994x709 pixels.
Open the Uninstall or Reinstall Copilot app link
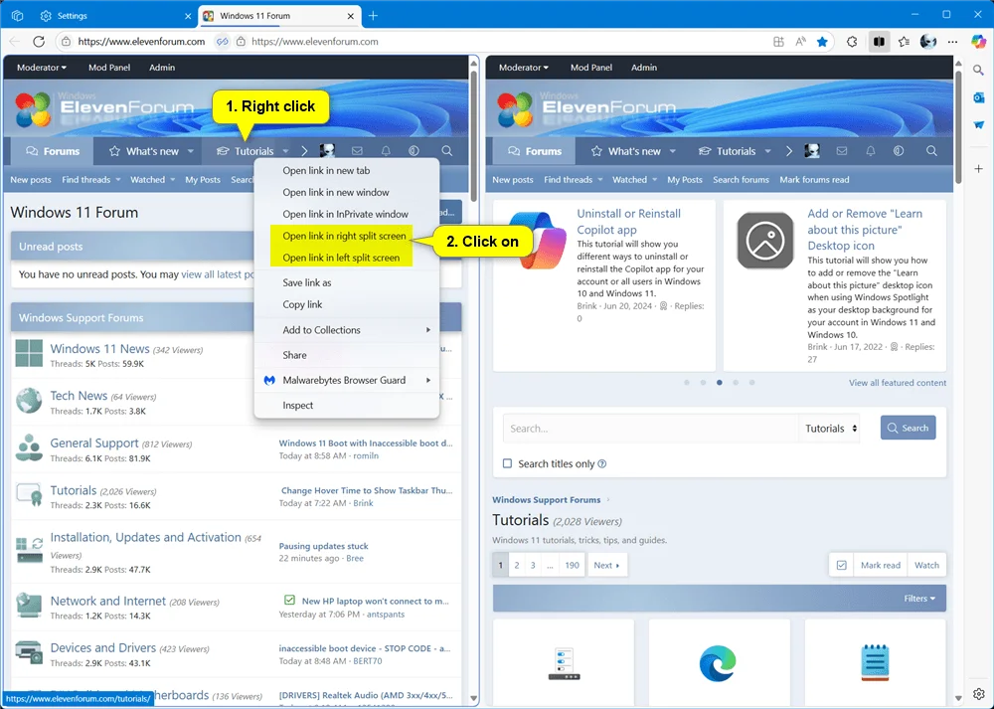point(628,222)
